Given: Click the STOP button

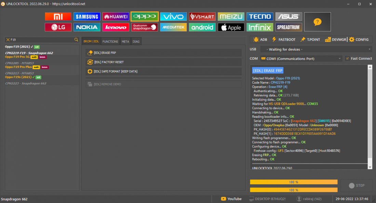Looking at the screenshot, I should [x=357, y=186].
